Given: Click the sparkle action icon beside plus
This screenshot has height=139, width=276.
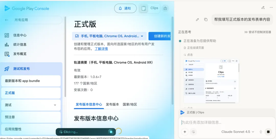Looking at the screenshot, I should click(x=193, y=132).
